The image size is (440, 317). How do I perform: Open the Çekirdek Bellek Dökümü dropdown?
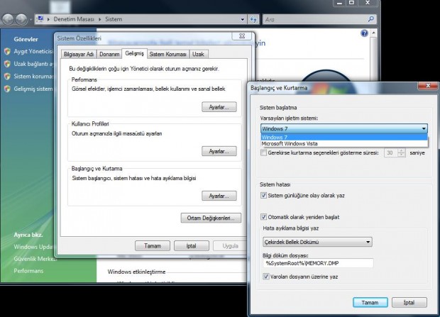point(317,242)
